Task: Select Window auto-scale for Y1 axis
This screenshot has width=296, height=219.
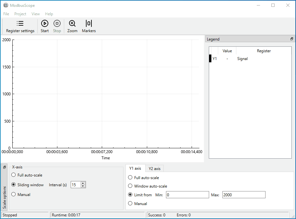Action: tap(130, 186)
